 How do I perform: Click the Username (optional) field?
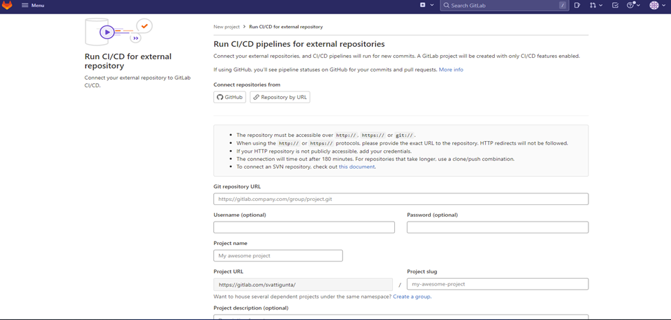pyautogui.click(x=304, y=227)
